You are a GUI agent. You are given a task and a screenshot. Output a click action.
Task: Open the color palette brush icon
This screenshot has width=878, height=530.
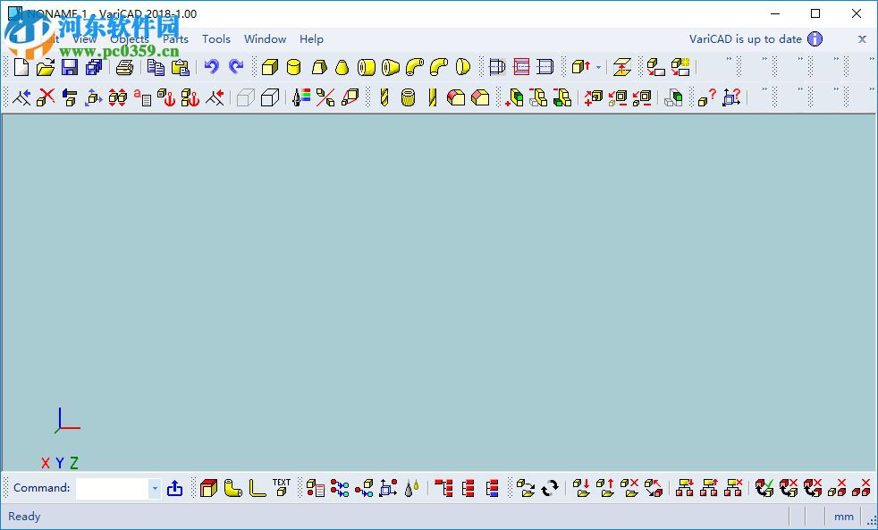tap(301, 97)
